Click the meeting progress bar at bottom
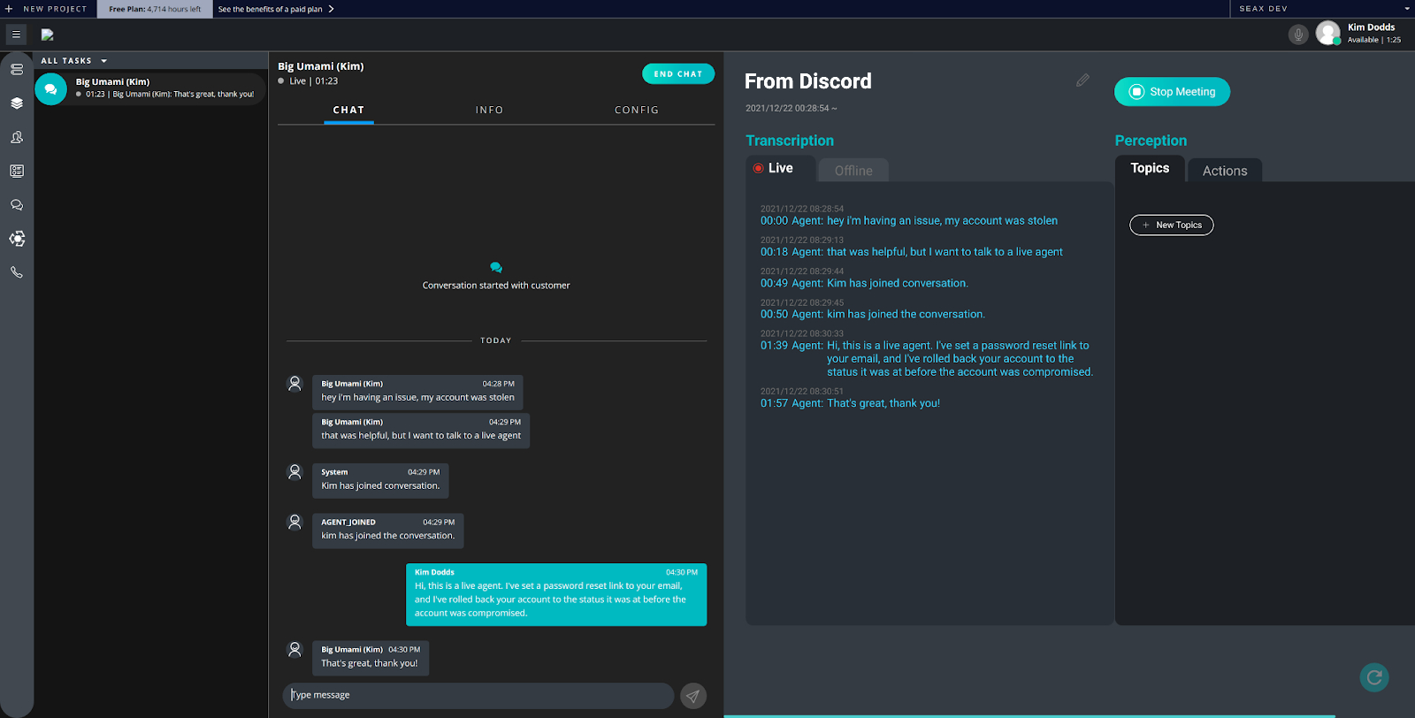The width and height of the screenshot is (1415, 718). tap(1029, 716)
